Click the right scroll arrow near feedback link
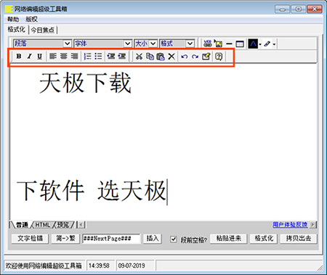Viewport: 327px width, 275px height. 313,225
